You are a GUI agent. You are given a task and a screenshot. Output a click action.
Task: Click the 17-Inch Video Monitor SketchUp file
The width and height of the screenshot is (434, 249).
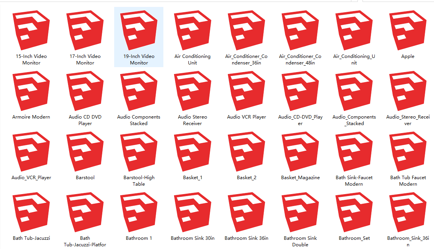(85, 30)
